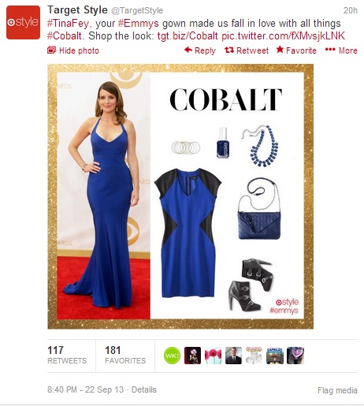Click Flag media link
This screenshot has width=364, height=406.
[337, 390]
